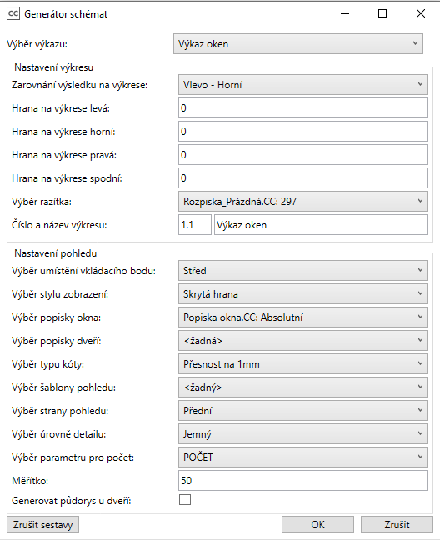This screenshot has height=540, width=440.
Task: Open the Výběr stylu zobrazení dropdown
Action: 303,294
